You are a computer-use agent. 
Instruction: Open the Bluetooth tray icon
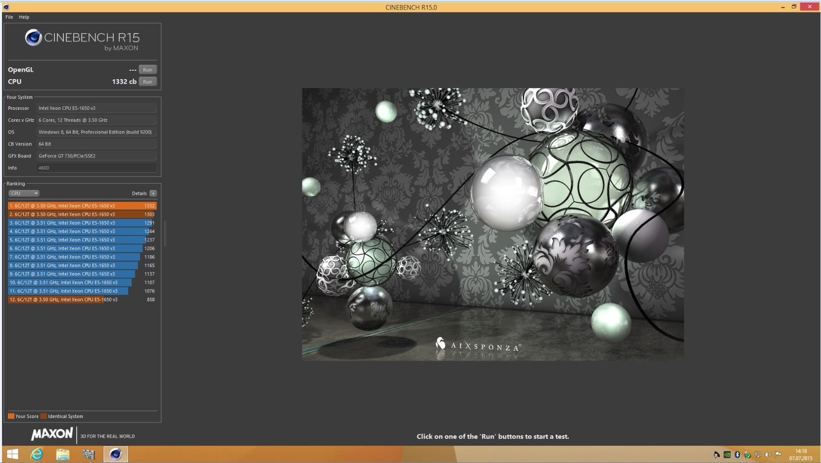pyautogui.click(x=737, y=455)
